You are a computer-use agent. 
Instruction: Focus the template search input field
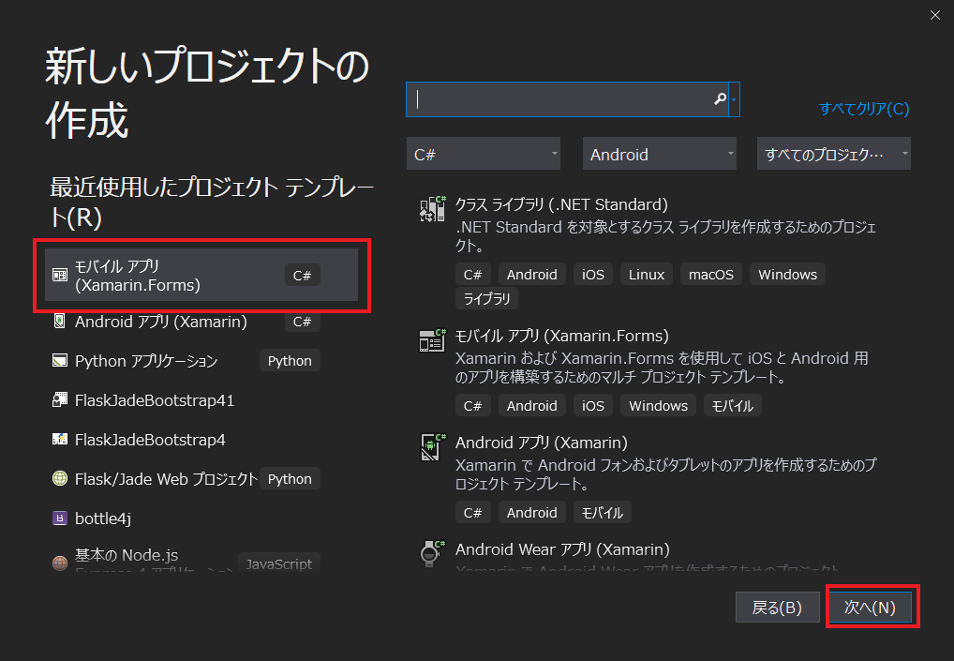tap(567, 99)
